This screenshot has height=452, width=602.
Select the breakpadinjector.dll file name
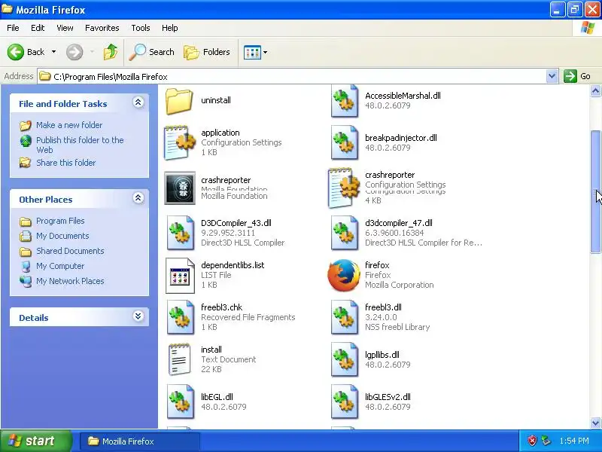click(x=401, y=138)
